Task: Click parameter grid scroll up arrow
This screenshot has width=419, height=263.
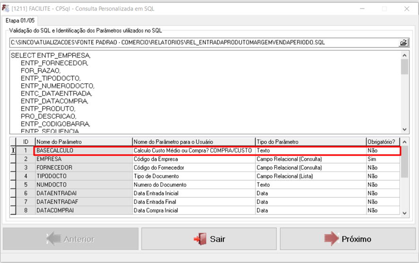Action: (404, 142)
